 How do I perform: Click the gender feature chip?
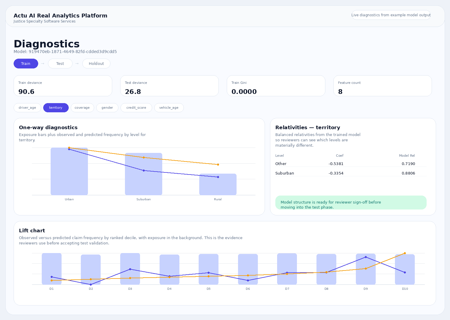point(107,108)
